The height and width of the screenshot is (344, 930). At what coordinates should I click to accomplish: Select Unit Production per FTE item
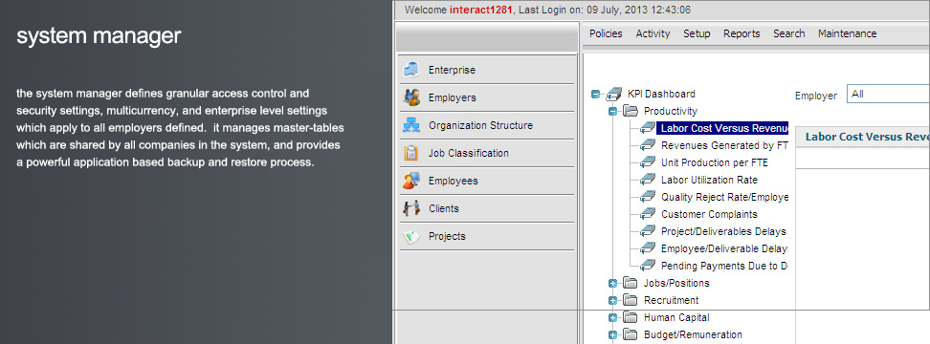coord(714,162)
